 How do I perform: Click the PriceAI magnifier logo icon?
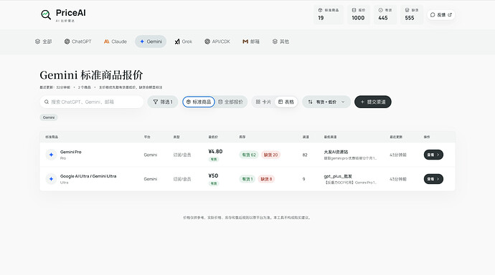click(46, 14)
